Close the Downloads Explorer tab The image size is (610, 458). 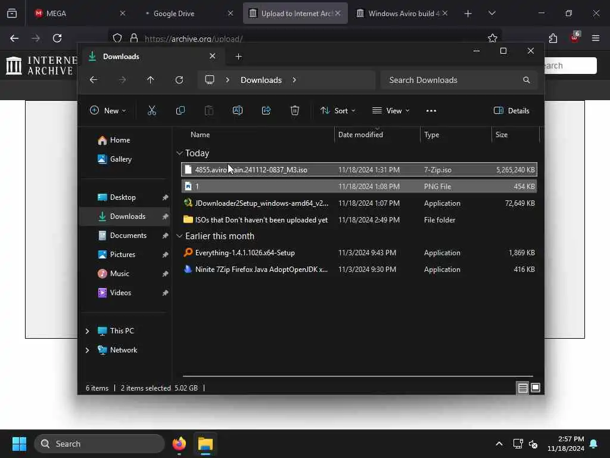[x=213, y=56]
